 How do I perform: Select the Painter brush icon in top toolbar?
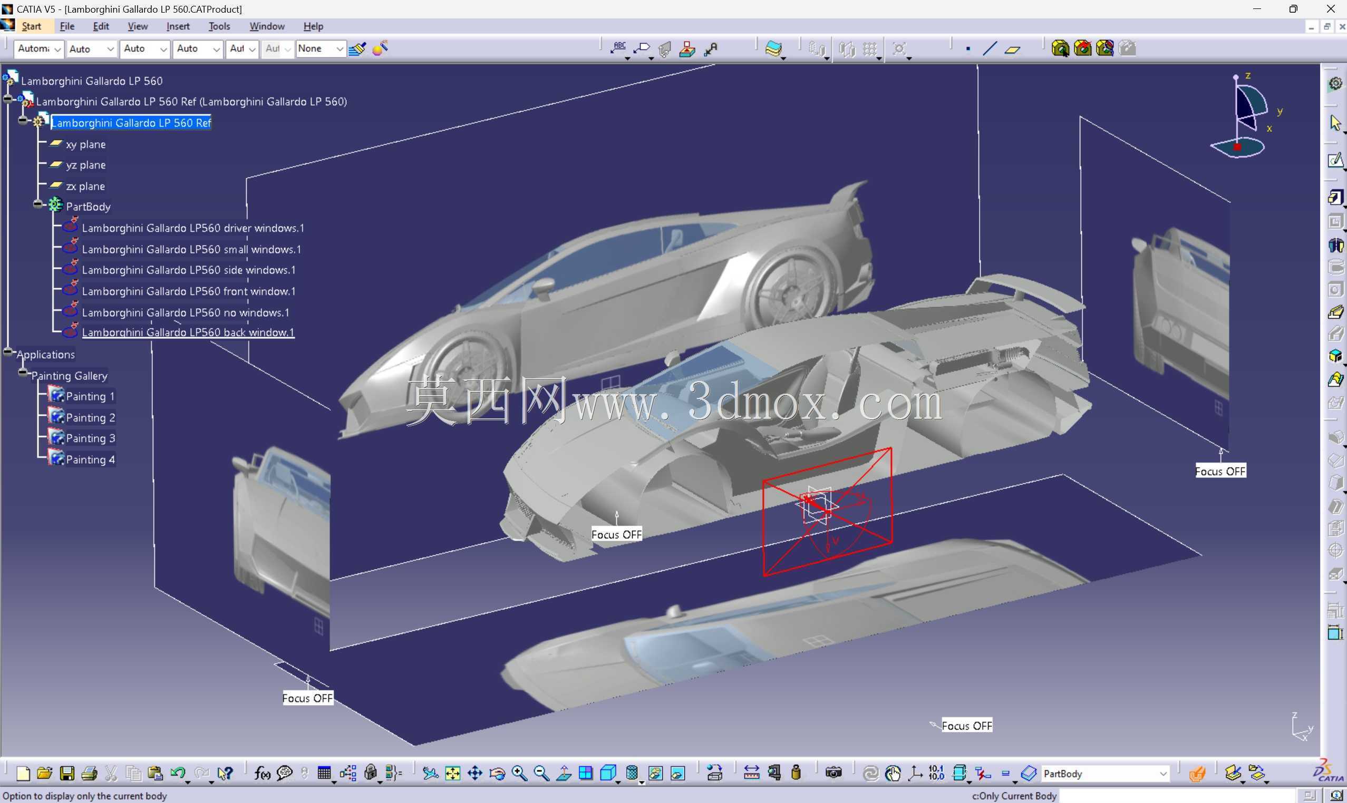[357, 48]
